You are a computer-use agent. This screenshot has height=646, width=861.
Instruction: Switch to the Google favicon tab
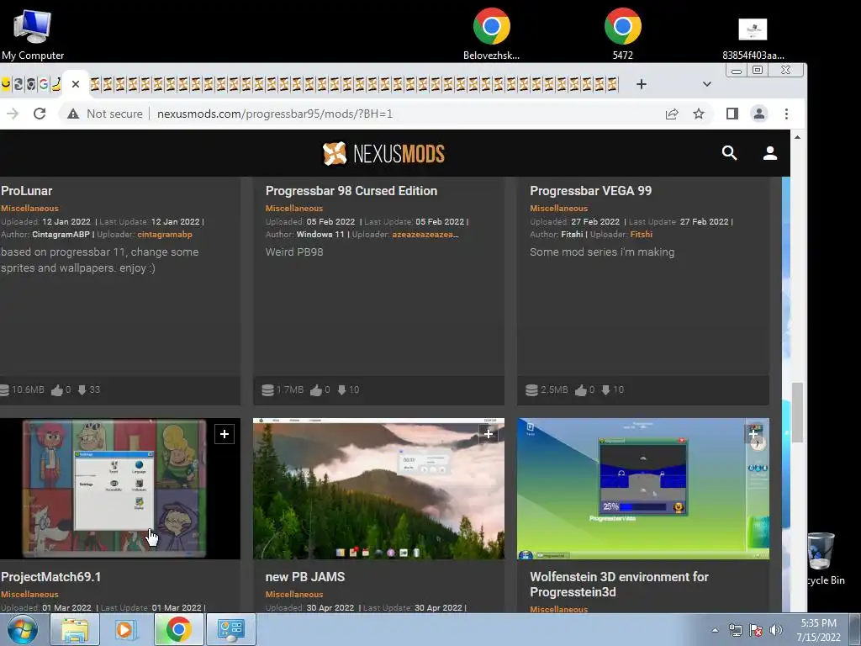click(44, 84)
